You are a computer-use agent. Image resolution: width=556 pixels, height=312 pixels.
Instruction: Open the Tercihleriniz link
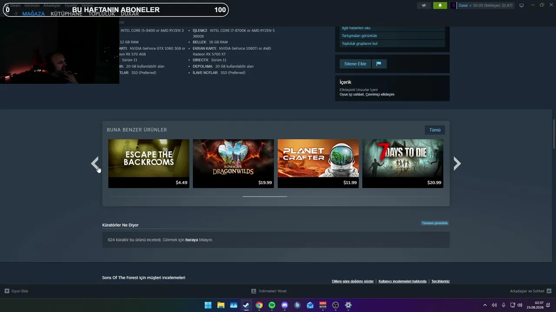point(440,281)
